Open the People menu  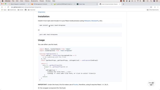coord(42,1)
